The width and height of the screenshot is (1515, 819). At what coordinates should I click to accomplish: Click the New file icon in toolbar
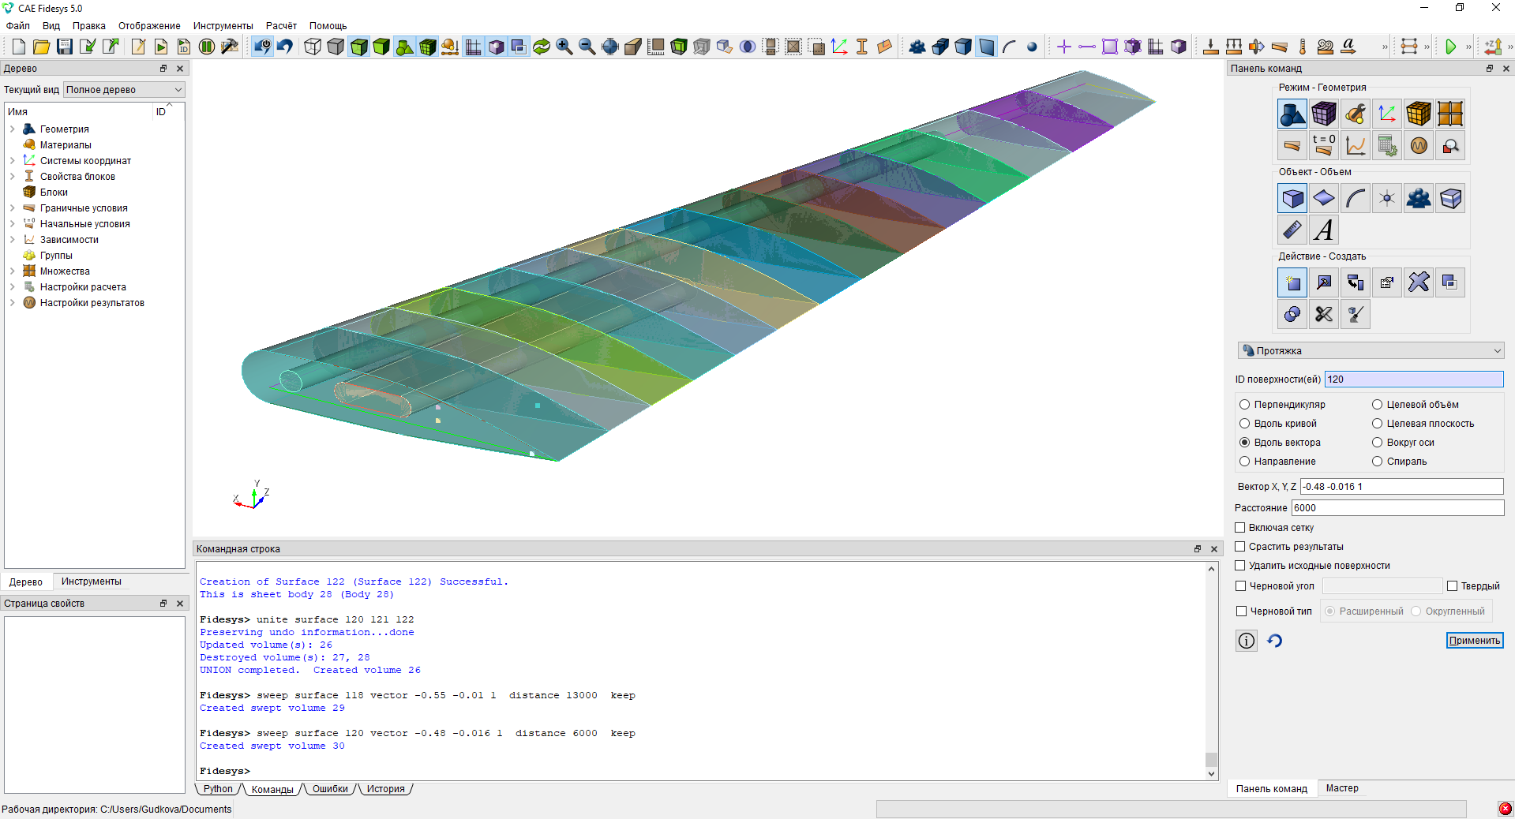tap(19, 47)
